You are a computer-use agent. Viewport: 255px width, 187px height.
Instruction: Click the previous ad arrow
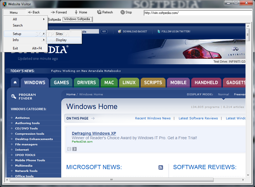coord(69,149)
